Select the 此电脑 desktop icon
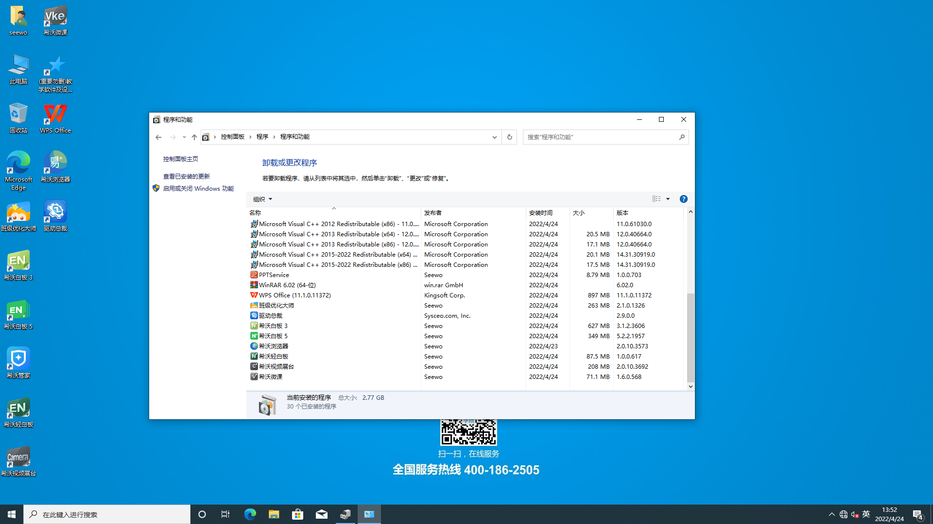933x524 pixels. 18,70
